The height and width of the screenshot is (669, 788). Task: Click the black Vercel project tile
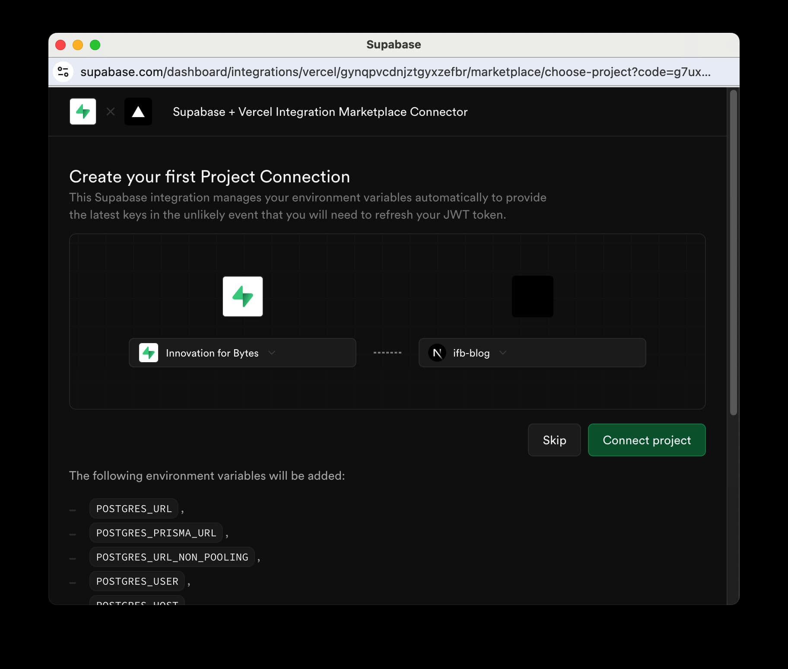pos(532,296)
